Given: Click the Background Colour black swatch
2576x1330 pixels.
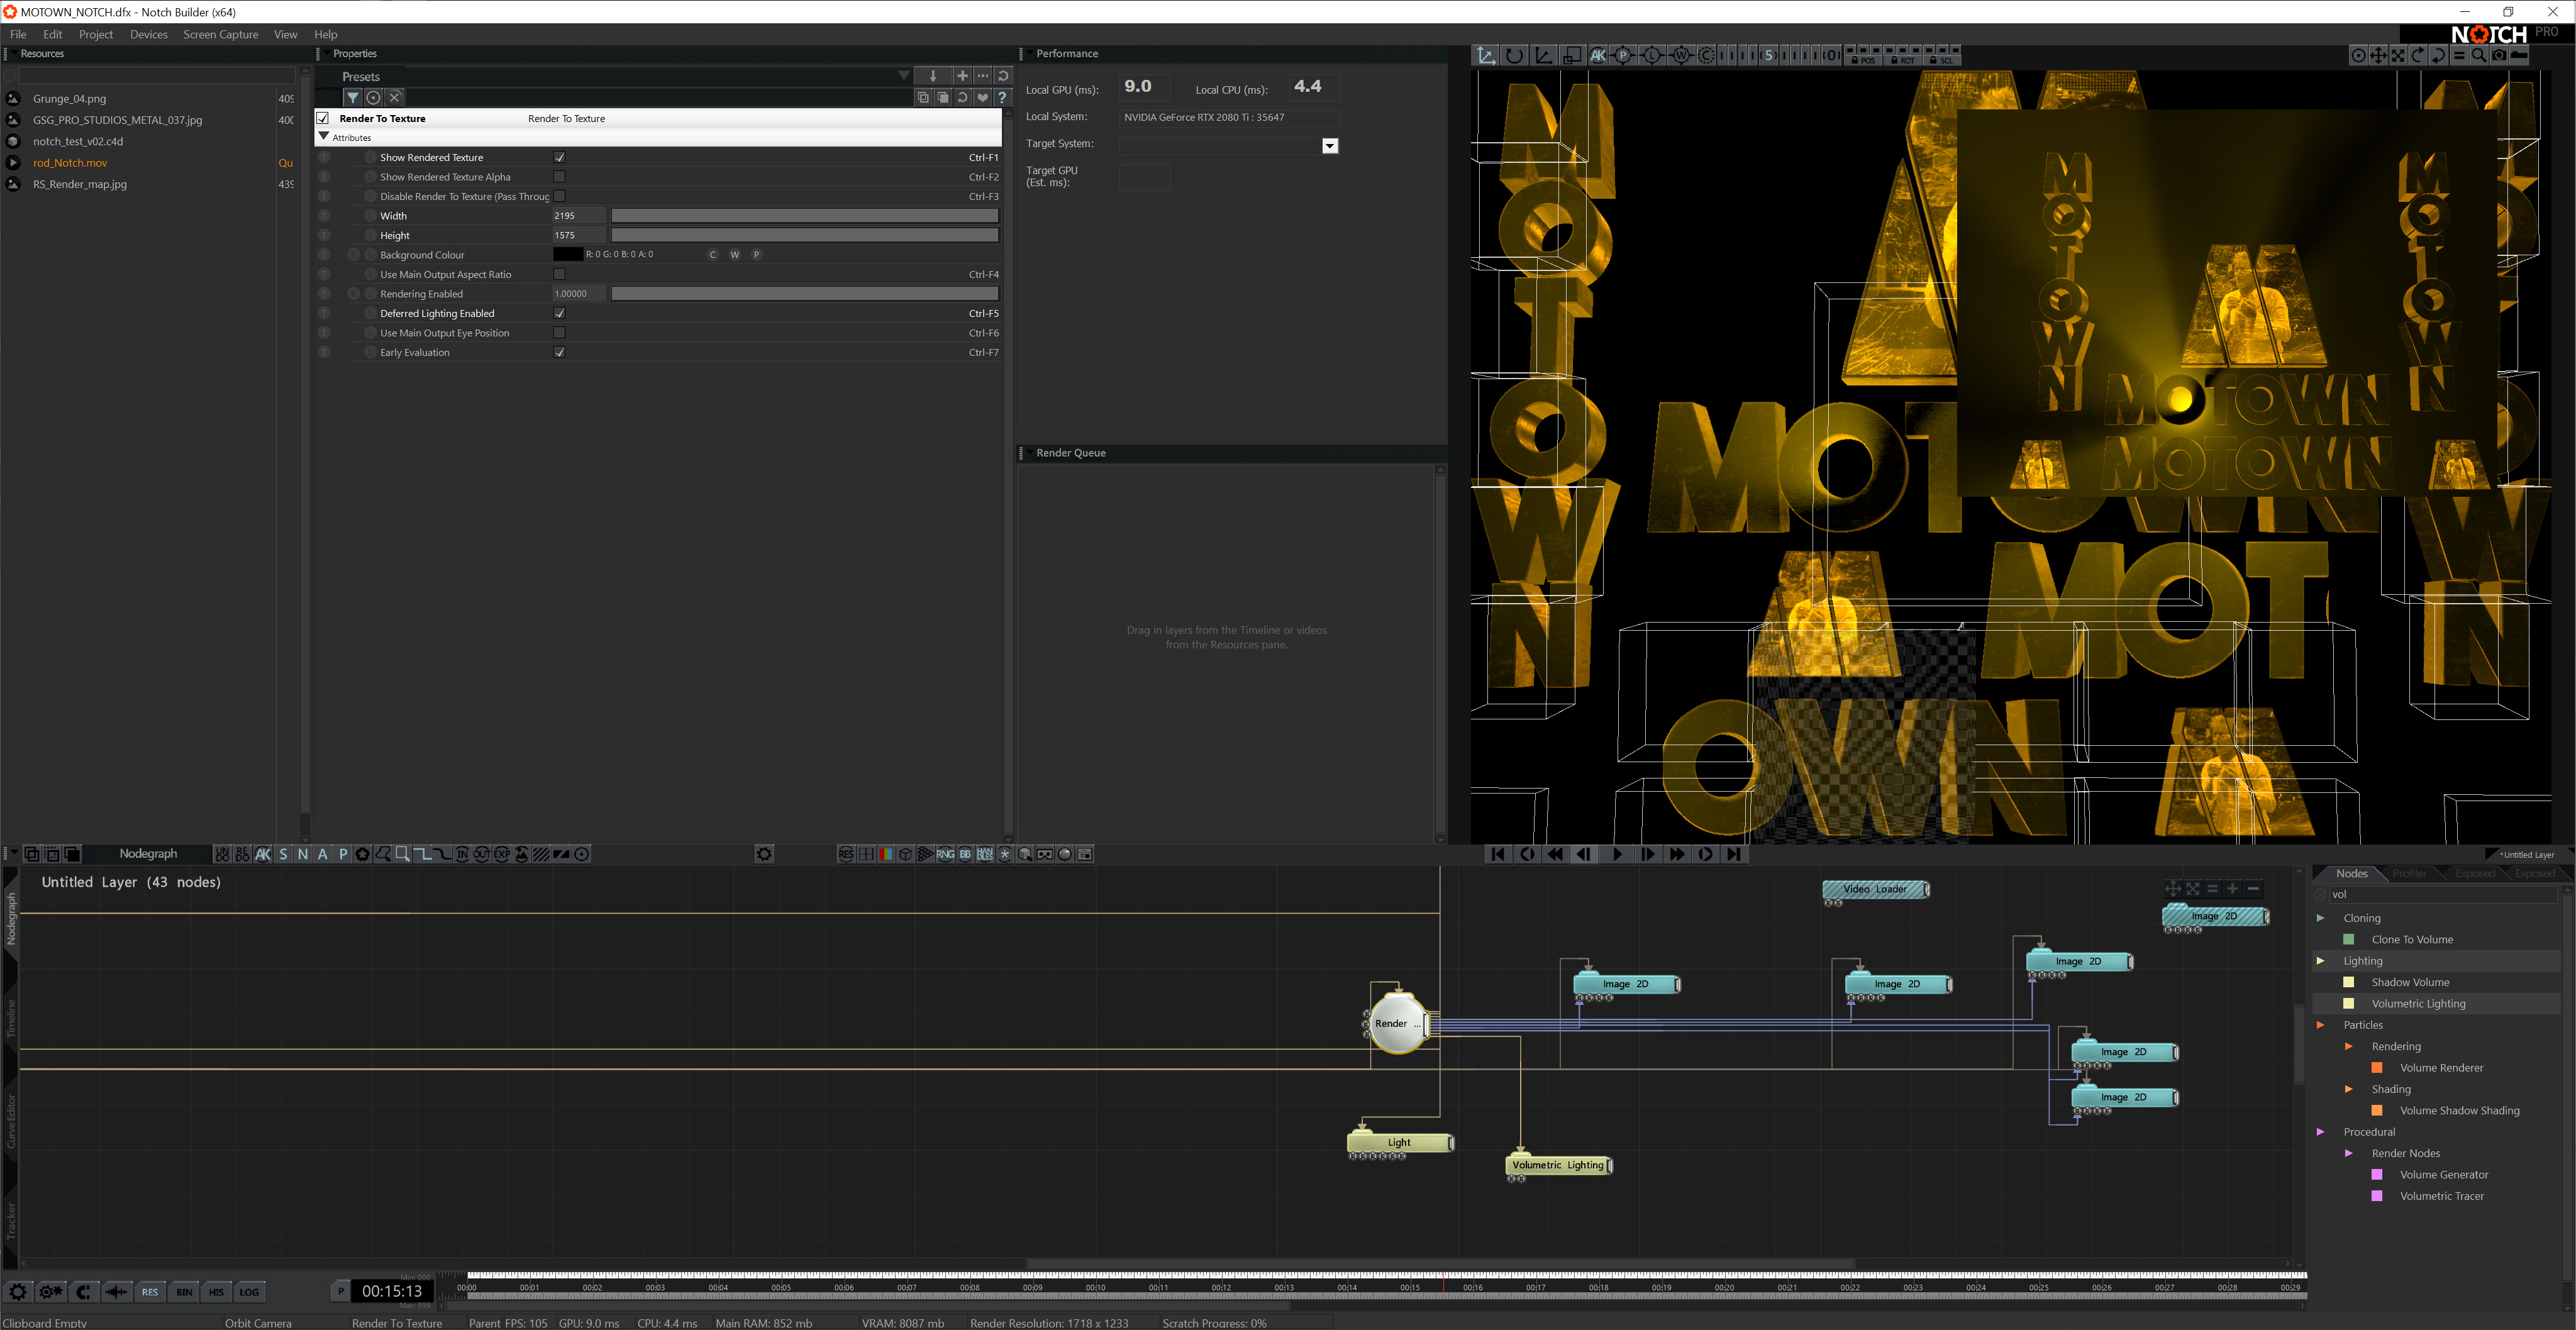Looking at the screenshot, I should [567, 254].
